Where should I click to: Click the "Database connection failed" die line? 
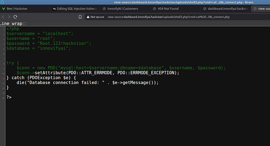pos(88,82)
